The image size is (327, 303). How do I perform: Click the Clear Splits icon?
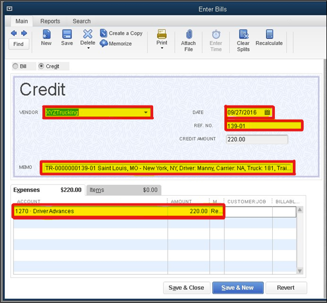[243, 35]
